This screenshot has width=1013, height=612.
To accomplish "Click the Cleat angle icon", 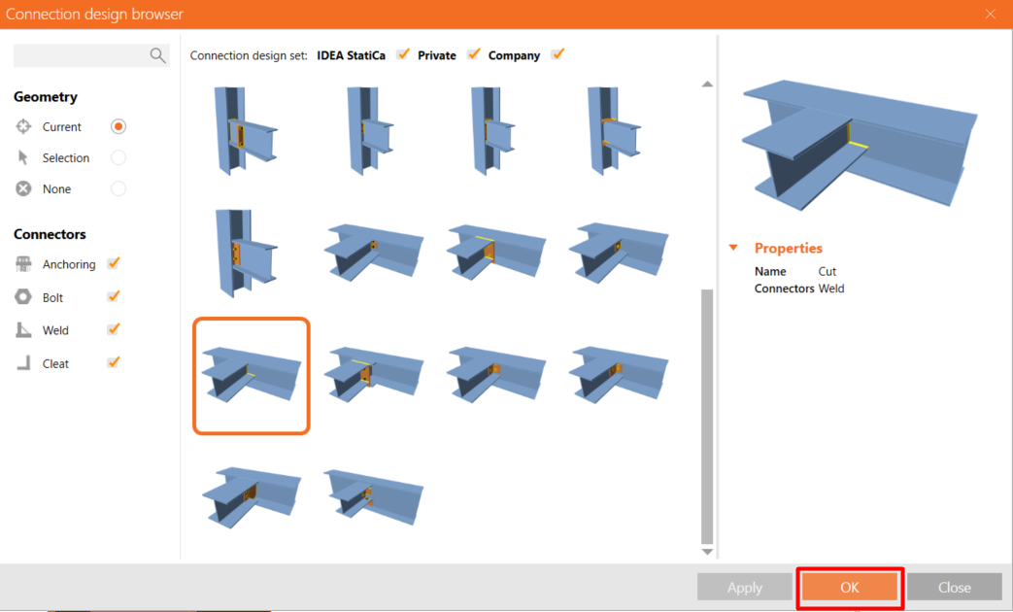I will [x=23, y=363].
